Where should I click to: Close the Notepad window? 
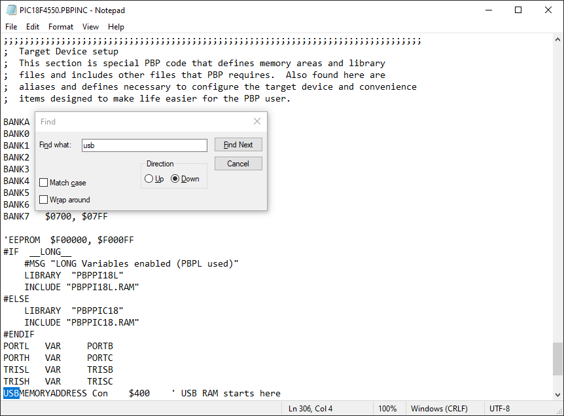tap(548, 10)
